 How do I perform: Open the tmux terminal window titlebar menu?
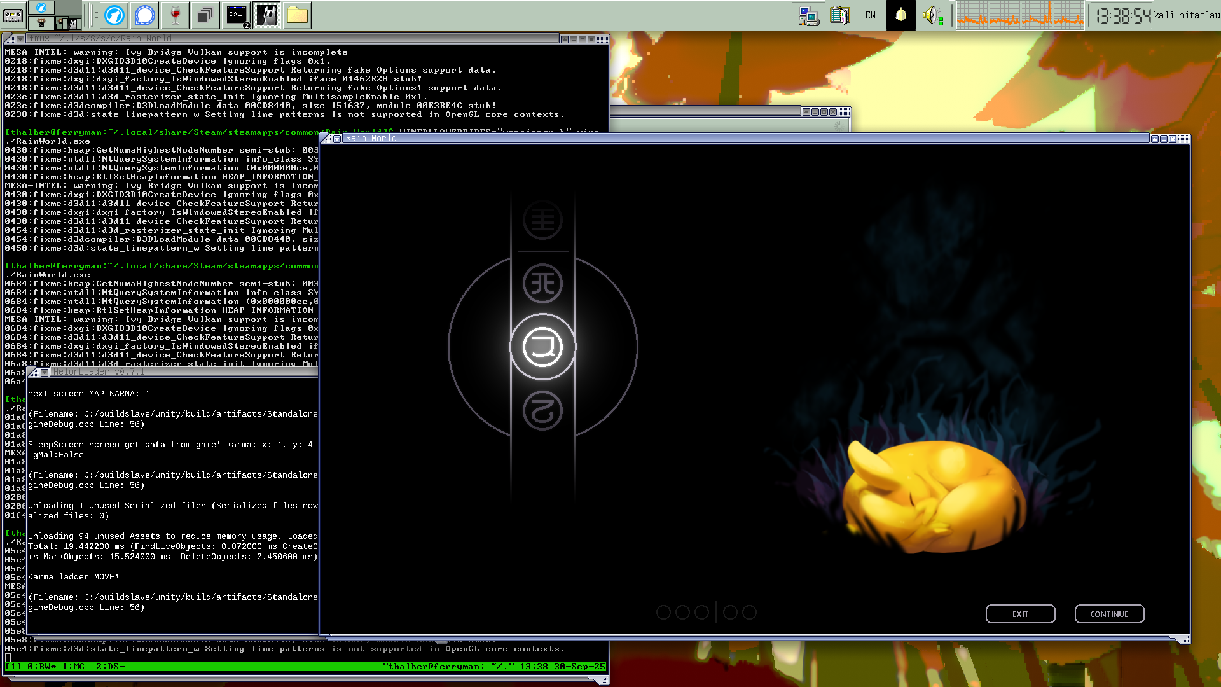click(x=19, y=38)
